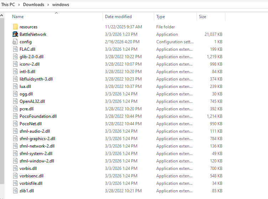268x199 pixels.
Task: Click the 1,219 KB size value
Action: 215,56
